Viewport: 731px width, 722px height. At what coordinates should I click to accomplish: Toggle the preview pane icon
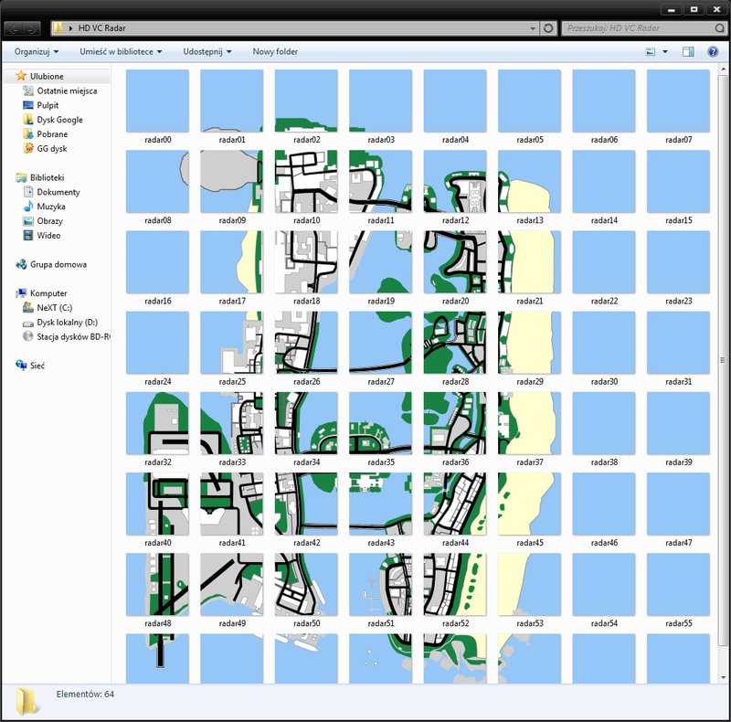click(688, 52)
